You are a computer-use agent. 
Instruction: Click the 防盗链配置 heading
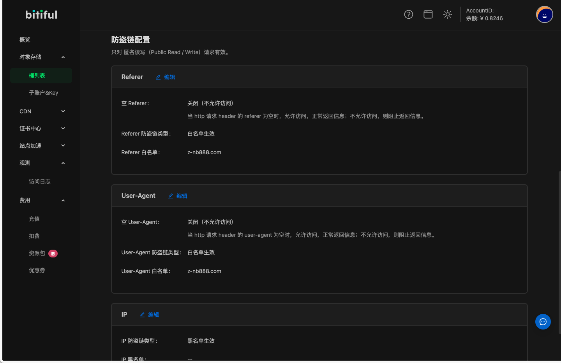coord(131,40)
